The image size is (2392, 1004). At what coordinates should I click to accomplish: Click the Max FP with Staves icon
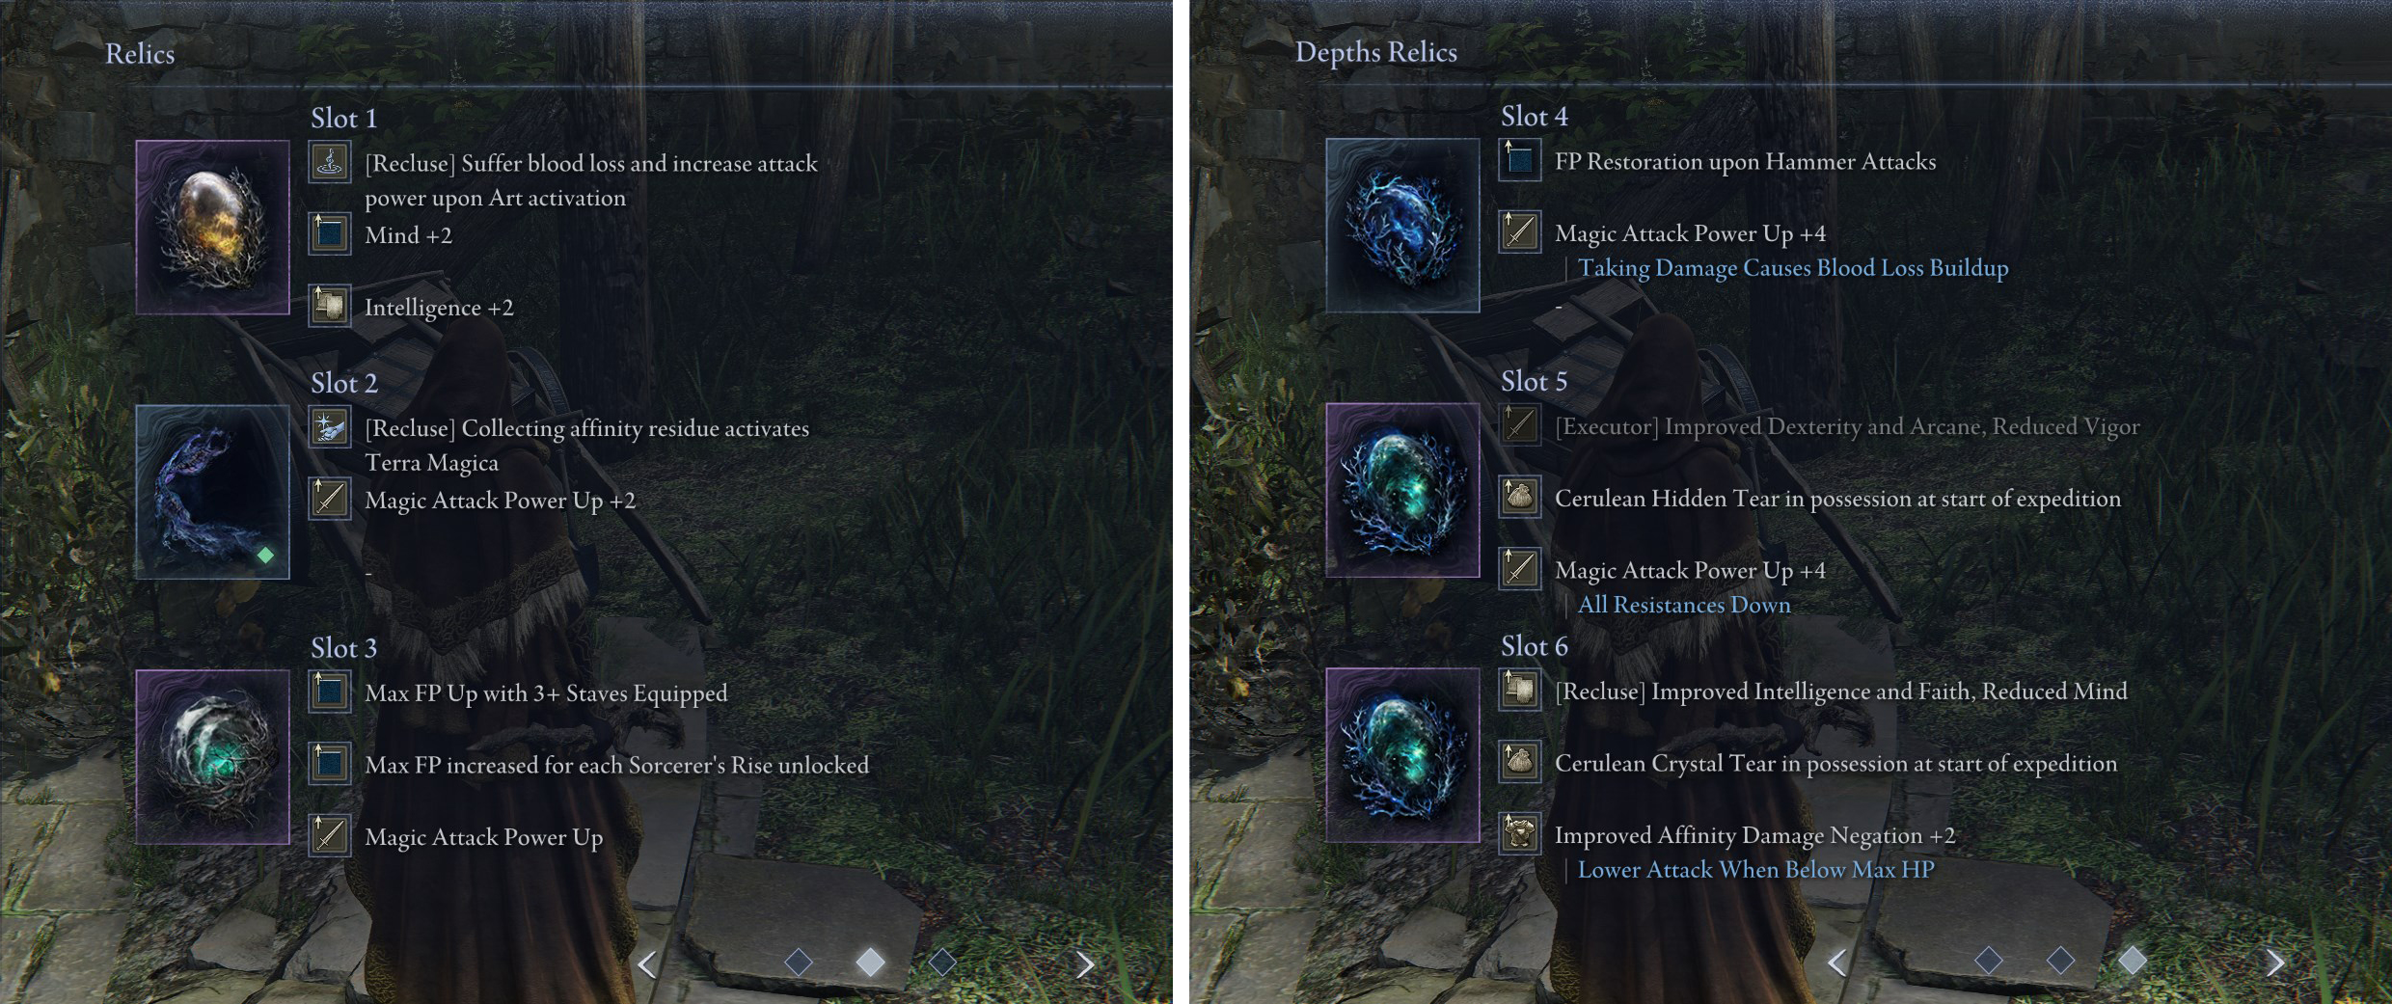click(330, 692)
